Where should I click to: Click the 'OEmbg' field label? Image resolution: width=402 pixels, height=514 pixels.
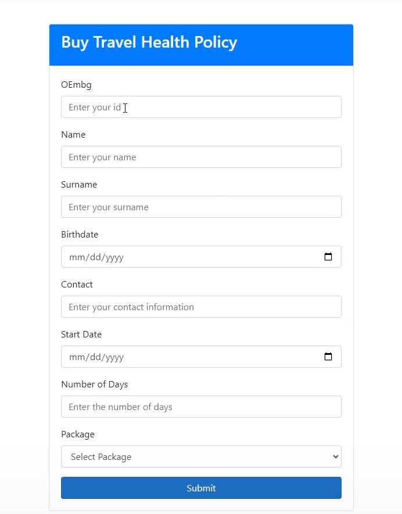(x=76, y=85)
